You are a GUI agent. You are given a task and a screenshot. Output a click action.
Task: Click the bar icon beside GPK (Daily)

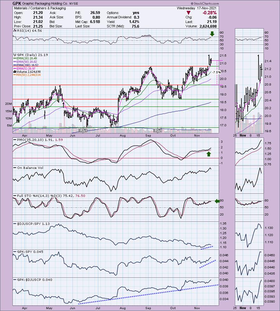pyautogui.click(x=15, y=55)
